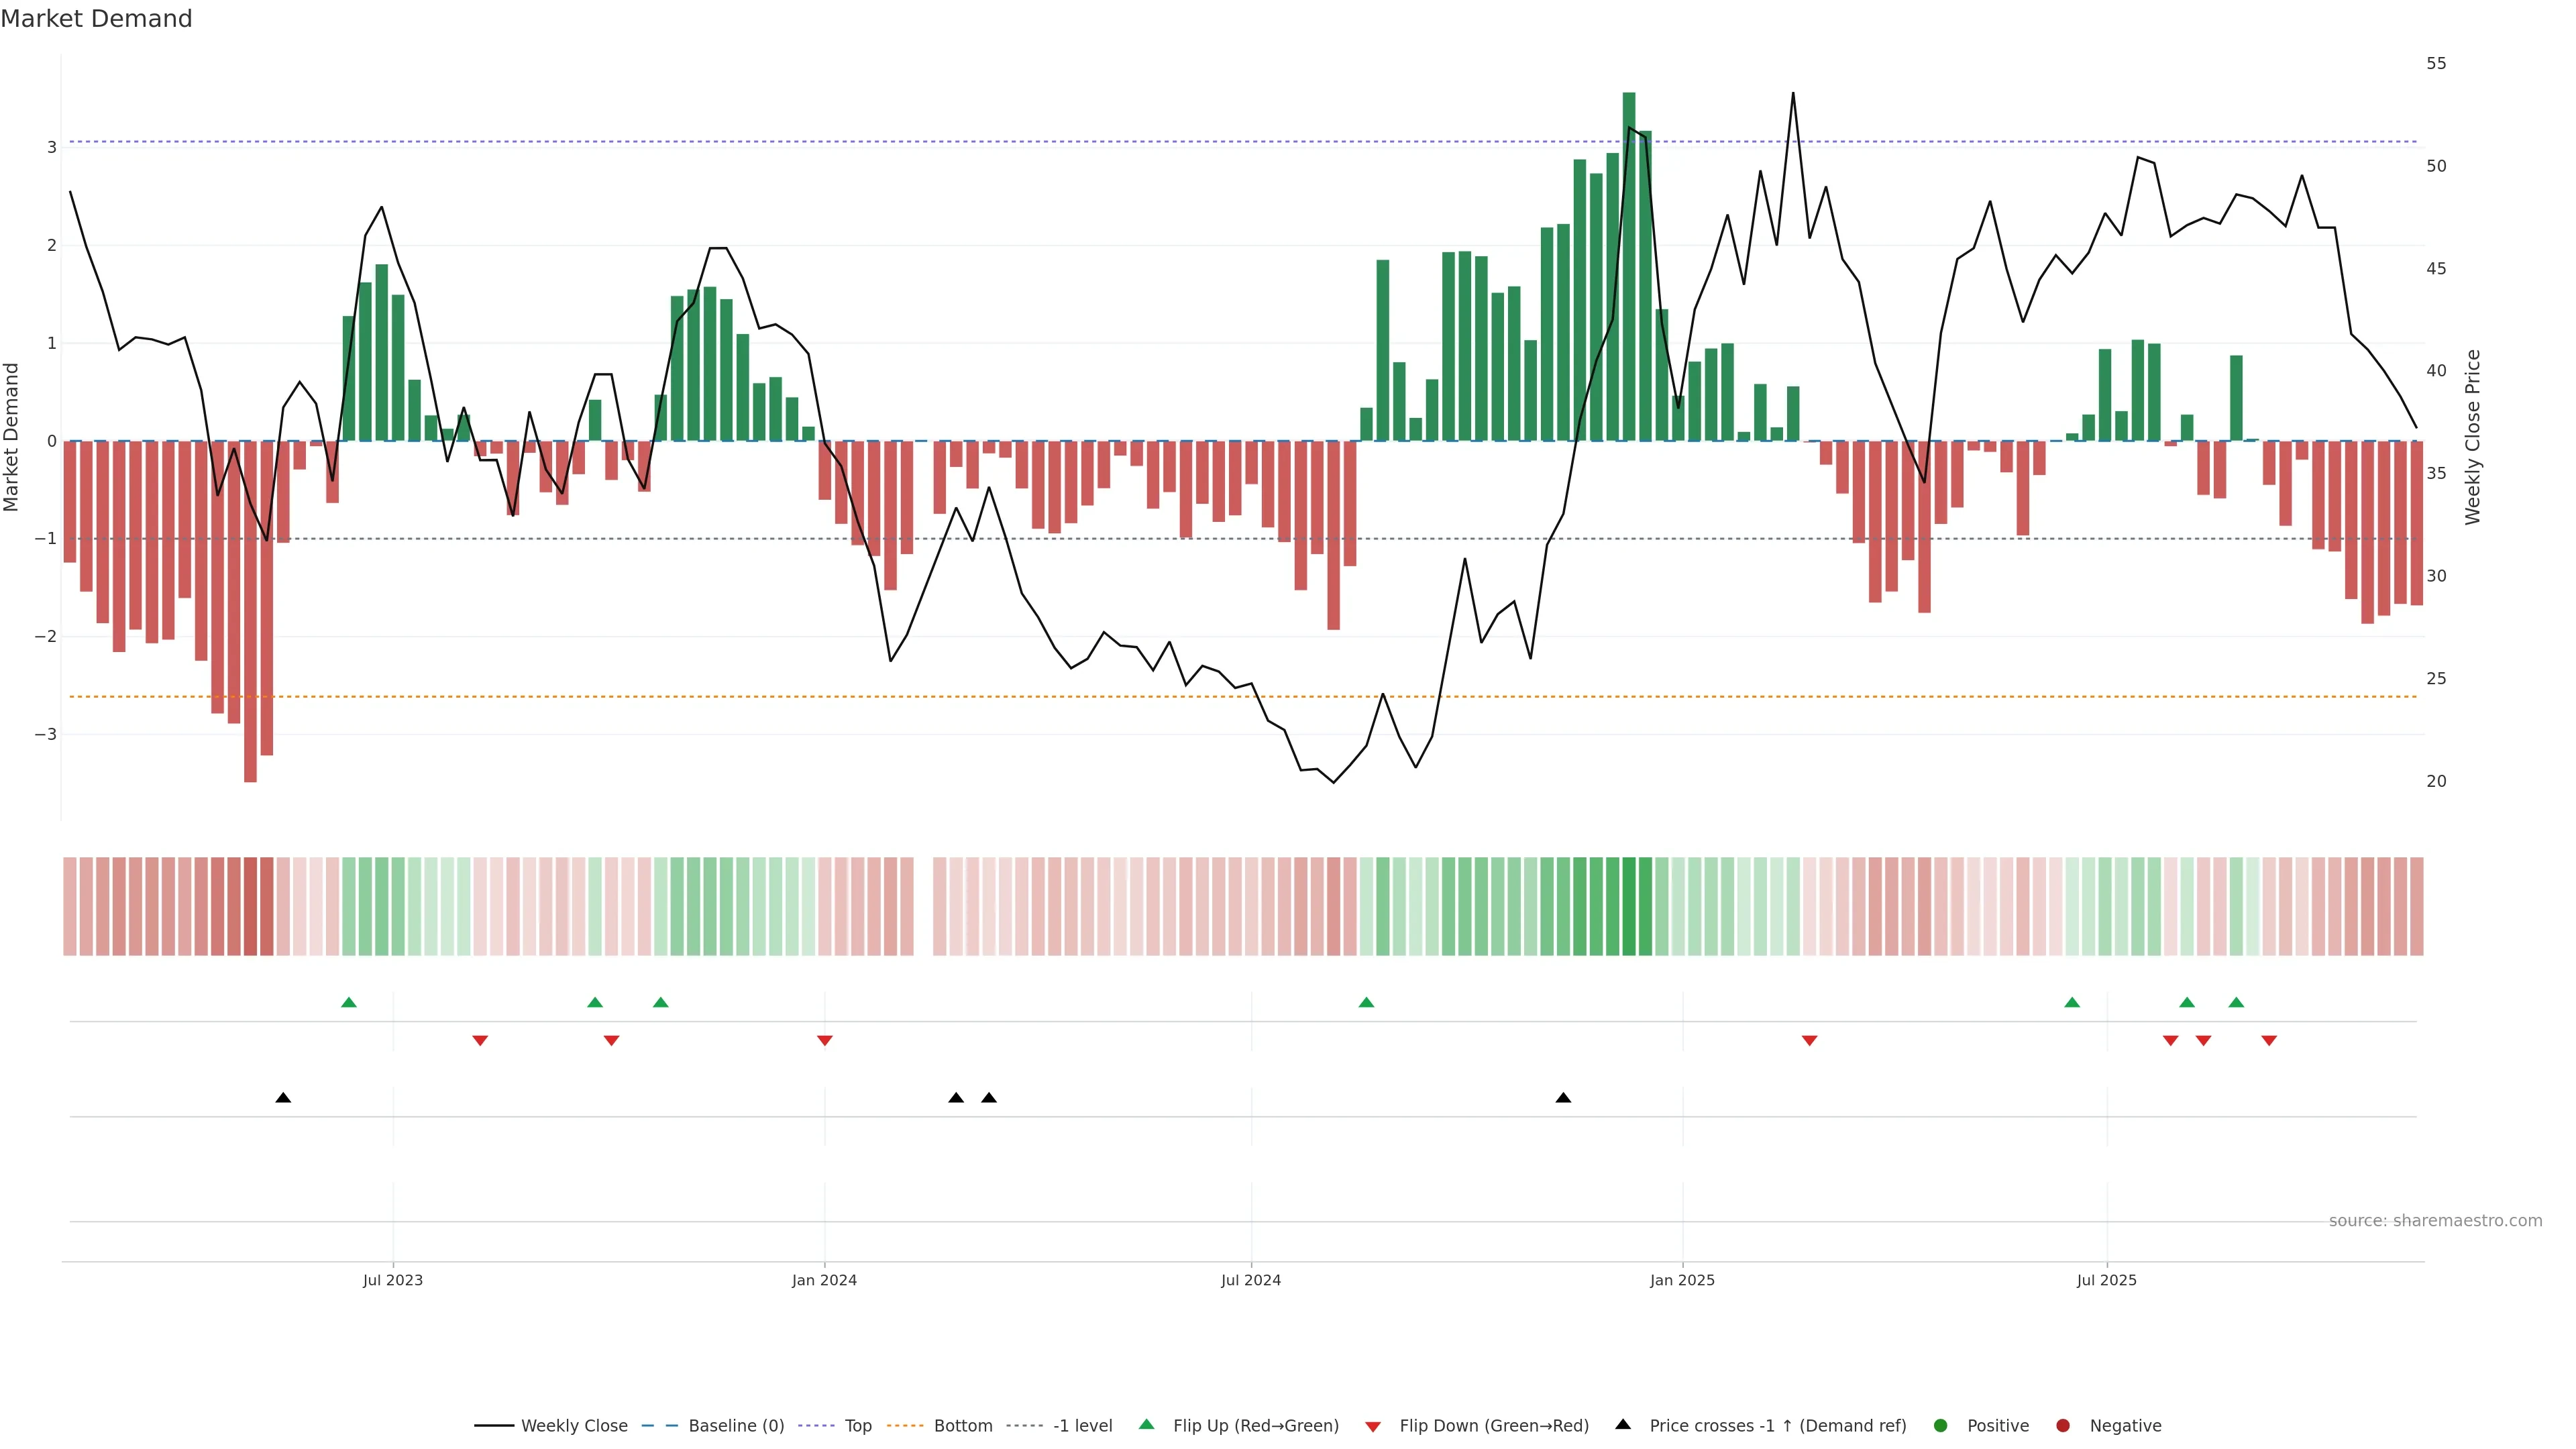Viewport: 2576px width, 1449px height.
Task: Click the red flip-down marker at Jan 2024
Action: click(825, 1041)
